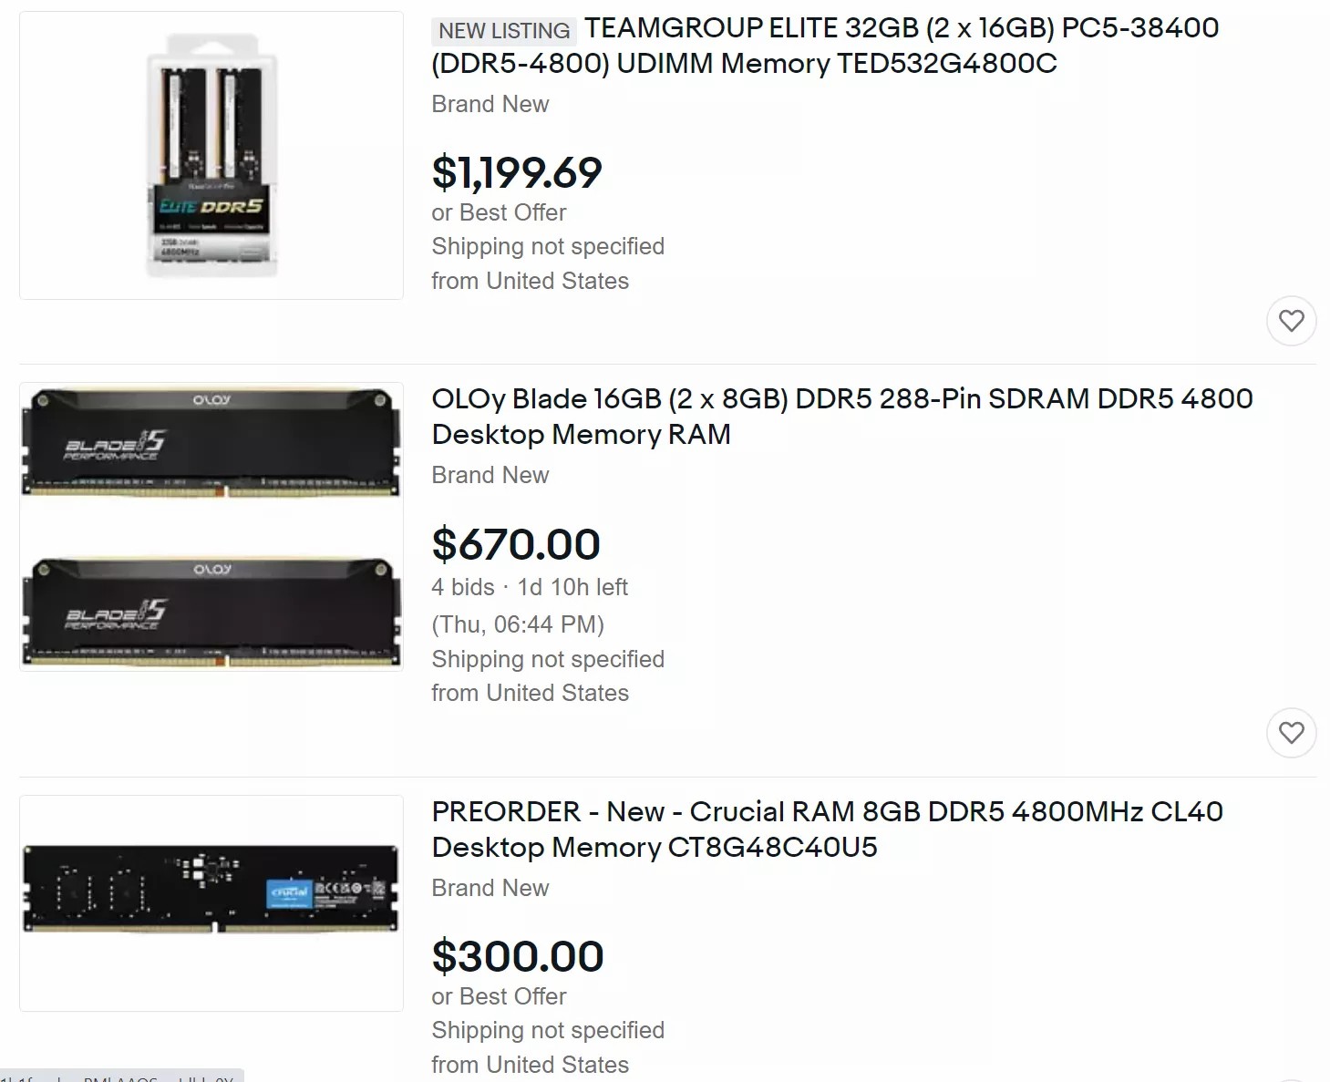This screenshot has width=1330, height=1082.
Task: Click the (Thu, 06:44 PM) auction end time
Action: point(518,624)
